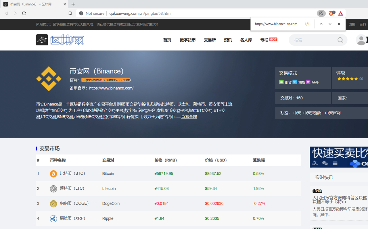The height and width of the screenshot is (229, 368).
Task: Click the 币安交易所 tag
Action: click(313, 113)
